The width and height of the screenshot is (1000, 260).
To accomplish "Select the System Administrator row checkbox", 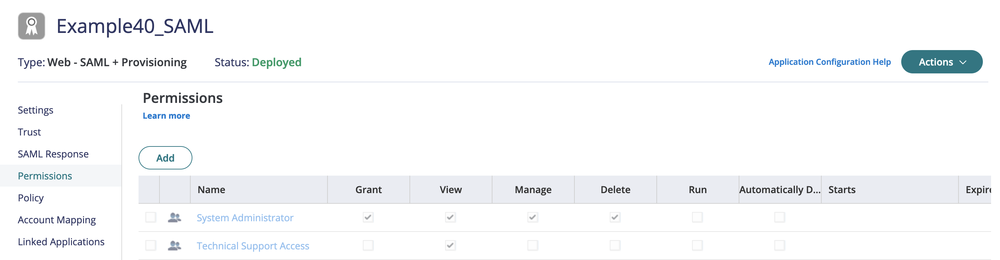I will (151, 217).
